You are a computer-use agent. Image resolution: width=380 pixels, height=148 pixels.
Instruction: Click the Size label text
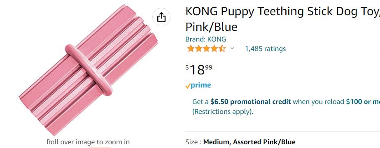pos(193,142)
